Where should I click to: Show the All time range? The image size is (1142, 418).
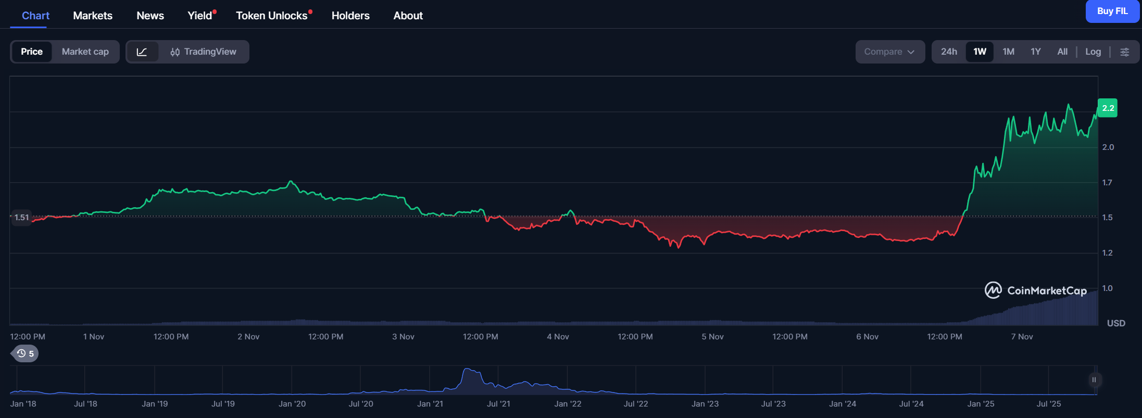pos(1062,52)
